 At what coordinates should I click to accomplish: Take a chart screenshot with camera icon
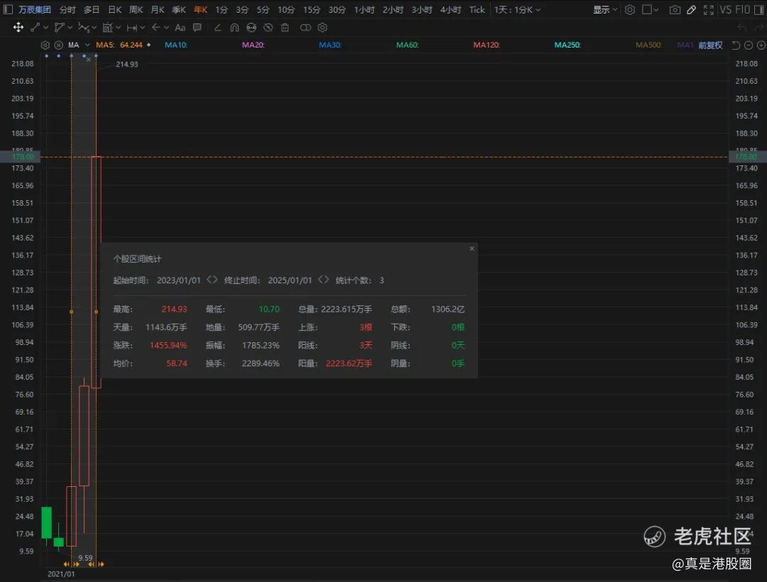click(x=675, y=10)
